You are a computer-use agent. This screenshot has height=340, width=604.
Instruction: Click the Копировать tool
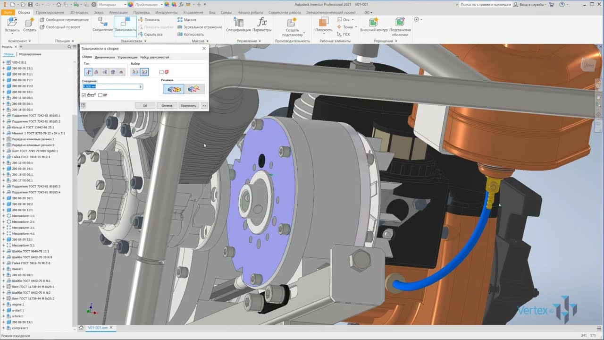pos(191,34)
